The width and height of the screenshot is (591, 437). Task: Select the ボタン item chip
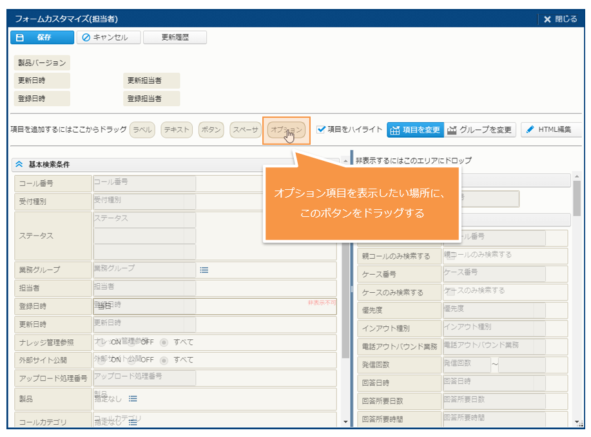[x=211, y=130]
